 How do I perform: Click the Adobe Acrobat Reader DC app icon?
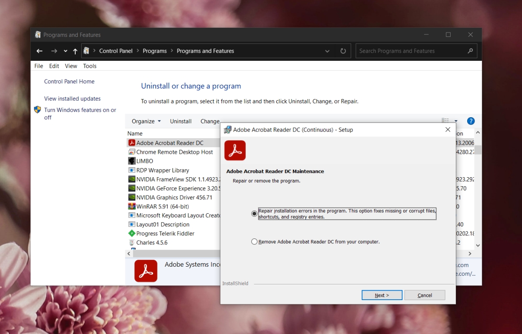[x=132, y=142]
